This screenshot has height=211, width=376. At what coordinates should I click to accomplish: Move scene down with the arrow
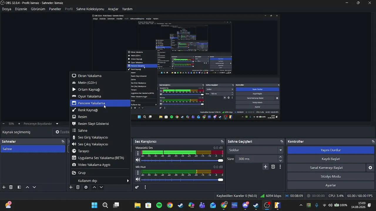pyautogui.click(x=34, y=187)
